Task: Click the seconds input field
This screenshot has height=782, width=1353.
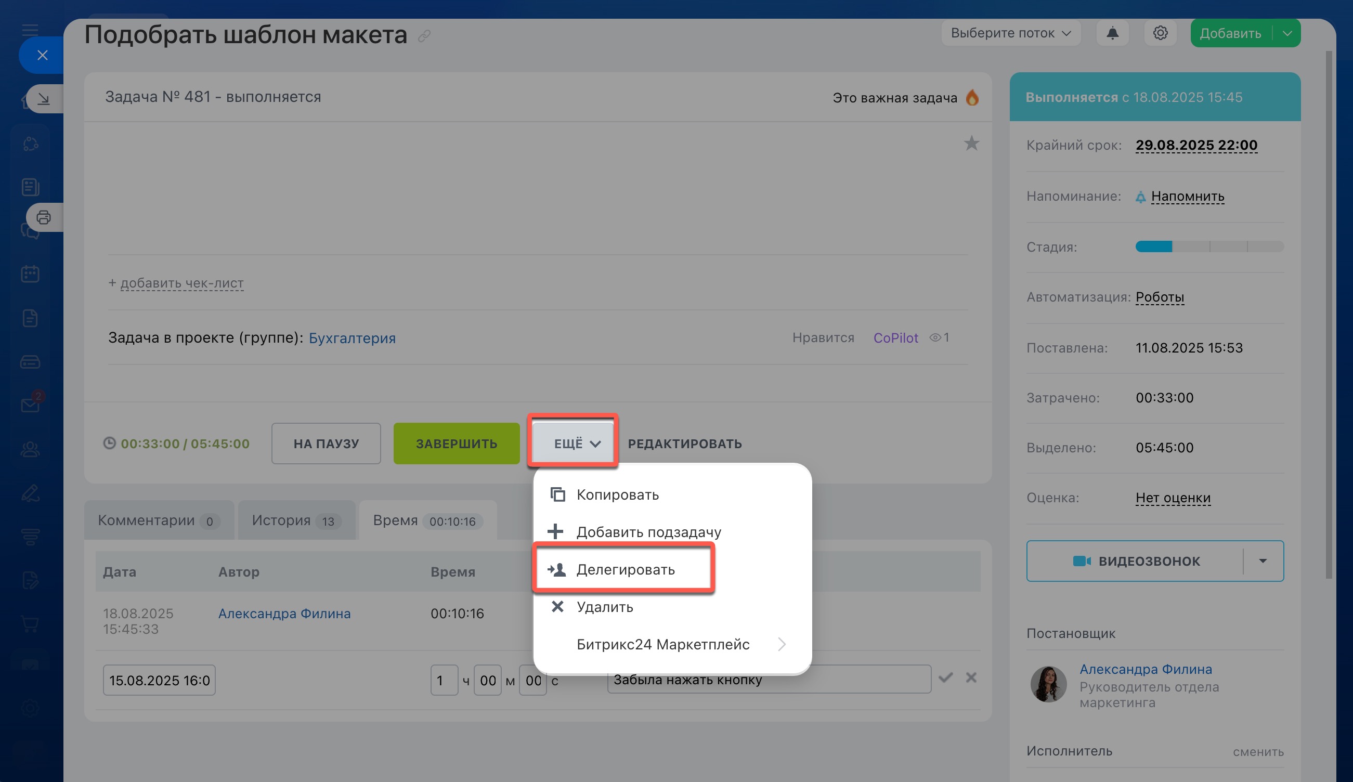Action: (533, 680)
